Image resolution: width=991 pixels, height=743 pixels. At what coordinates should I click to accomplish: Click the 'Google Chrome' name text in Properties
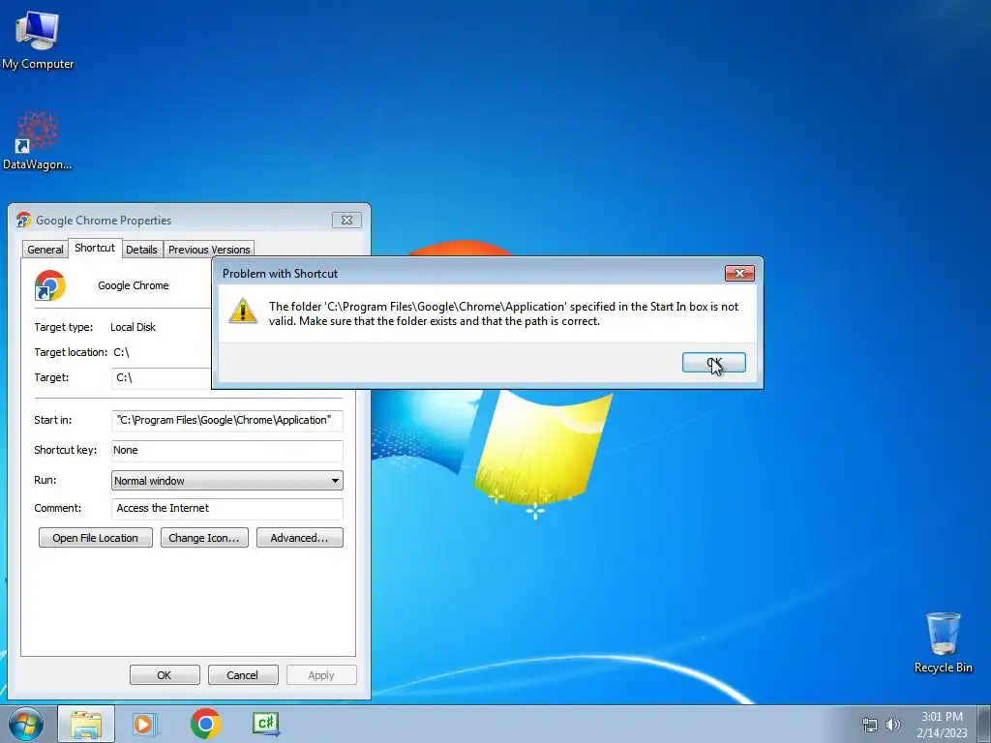[x=134, y=285]
